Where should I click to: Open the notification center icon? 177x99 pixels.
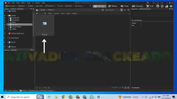click(174, 97)
